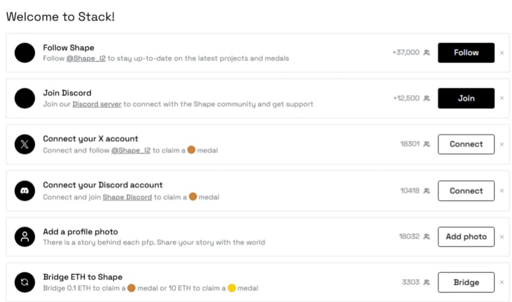This screenshot has width=512, height=302.
Task: Click the people icon next to 3303
Action: coord(427,283)
